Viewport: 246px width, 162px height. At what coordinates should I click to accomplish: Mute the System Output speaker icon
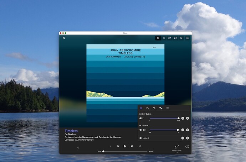tap(140, 118)
